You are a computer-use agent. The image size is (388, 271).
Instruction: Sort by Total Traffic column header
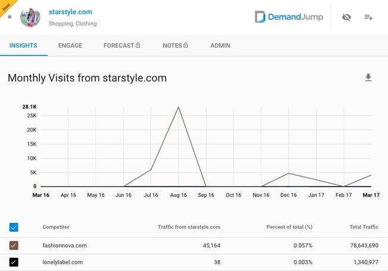click(x=364, y=227)
